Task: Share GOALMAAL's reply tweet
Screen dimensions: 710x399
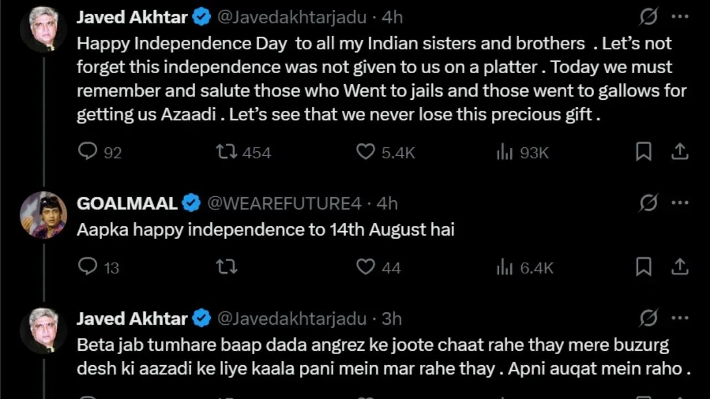Action: pos(680,267)
